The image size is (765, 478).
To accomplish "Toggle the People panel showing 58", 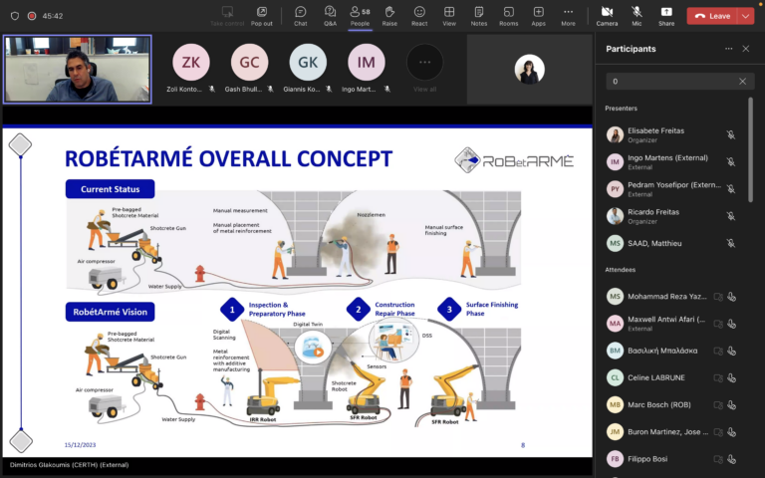I will [x=360, y=16].
